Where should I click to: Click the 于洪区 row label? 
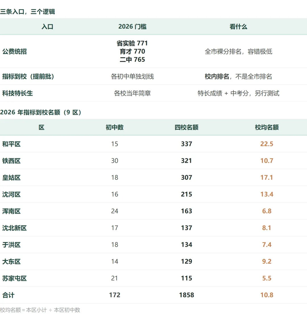pos(11,245)
